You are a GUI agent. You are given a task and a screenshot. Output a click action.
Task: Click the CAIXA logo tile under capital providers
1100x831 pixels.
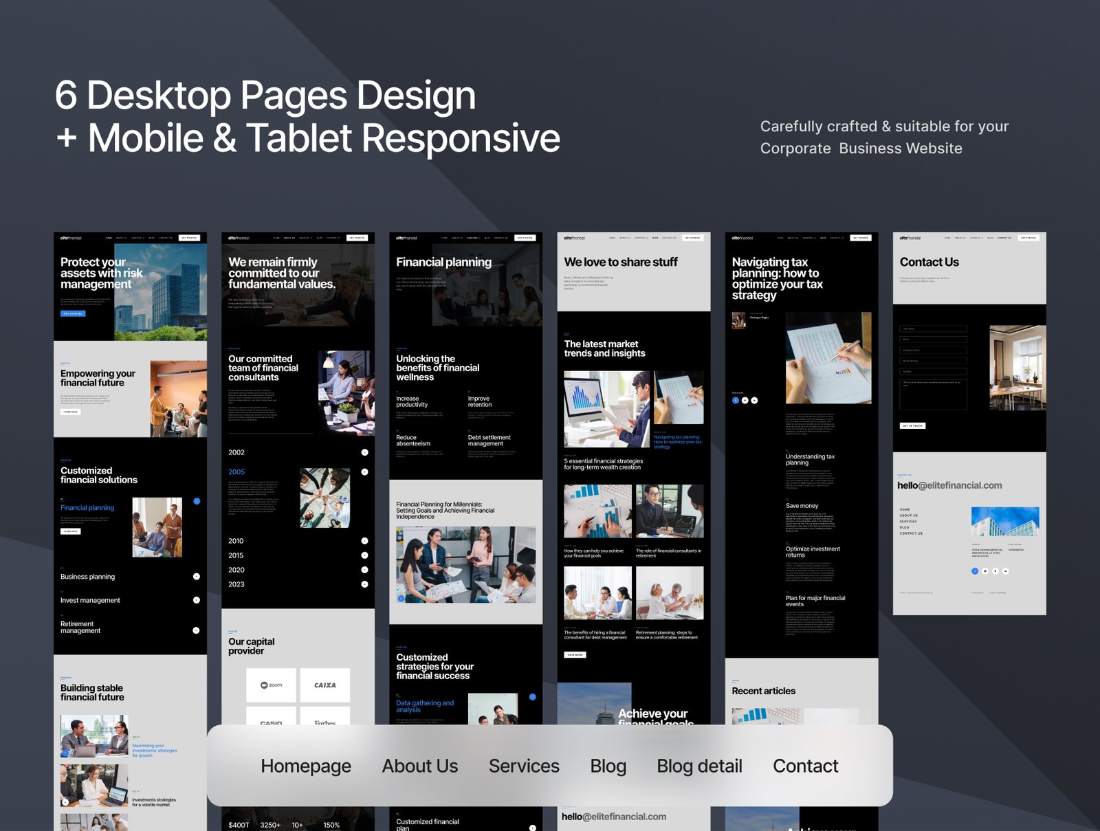coord(325,685)
